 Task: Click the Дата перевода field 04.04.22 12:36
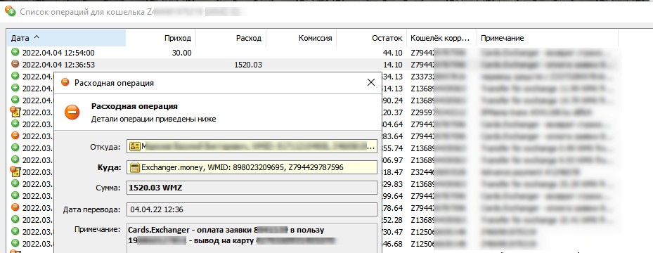click(x=252, y=209)
